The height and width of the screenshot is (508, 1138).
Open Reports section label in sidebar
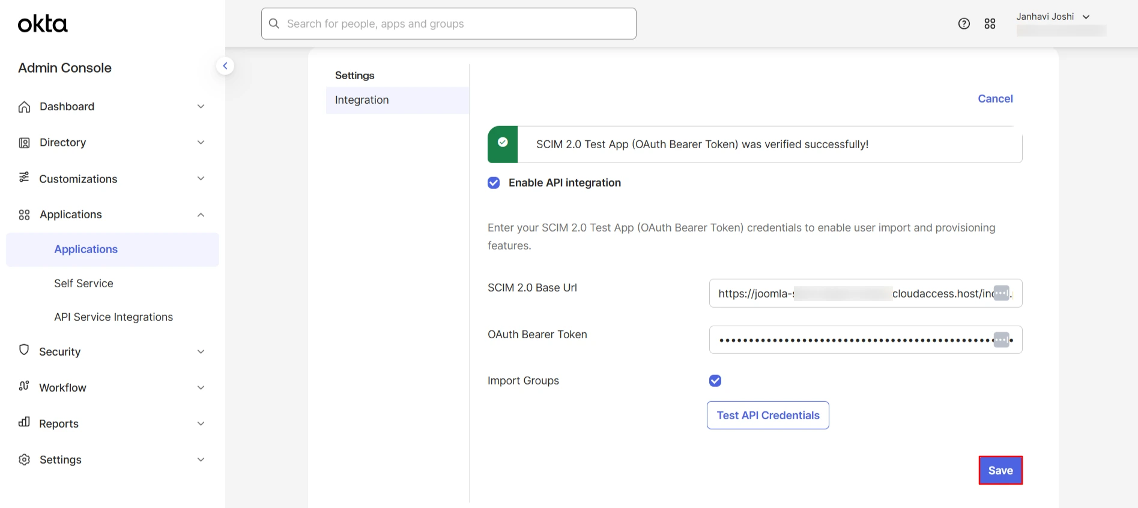(x=59, y=423)
